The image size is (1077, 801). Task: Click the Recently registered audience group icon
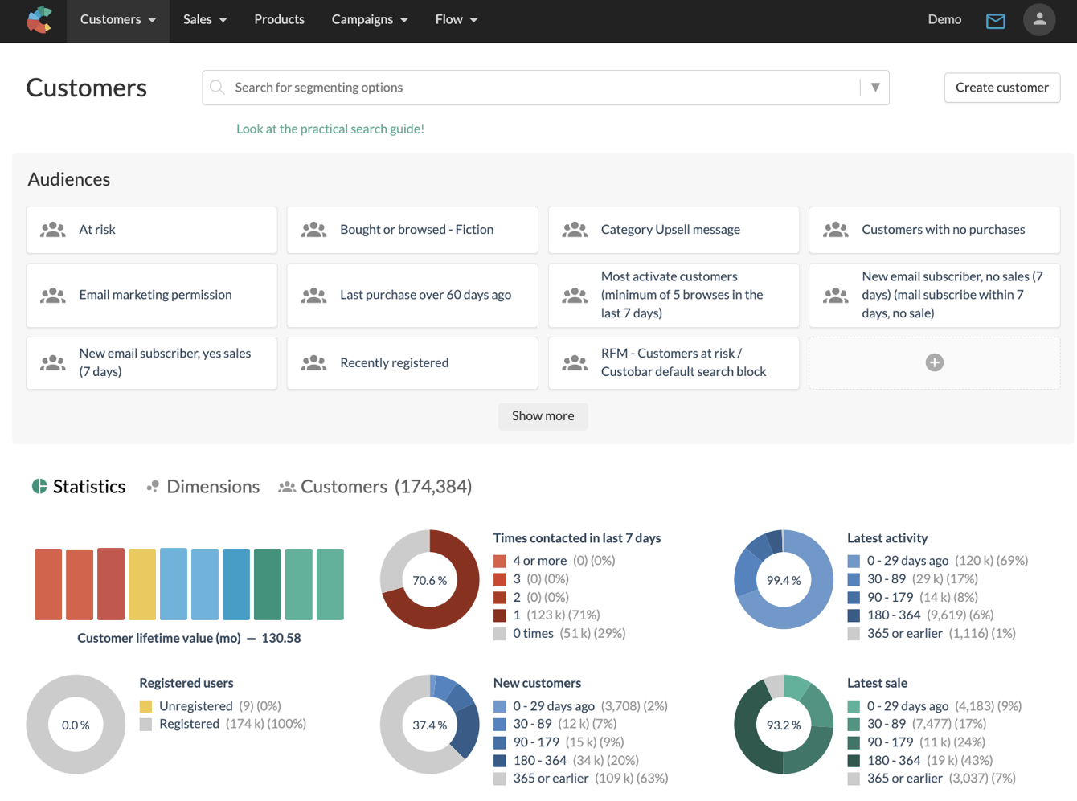[313, 363]
